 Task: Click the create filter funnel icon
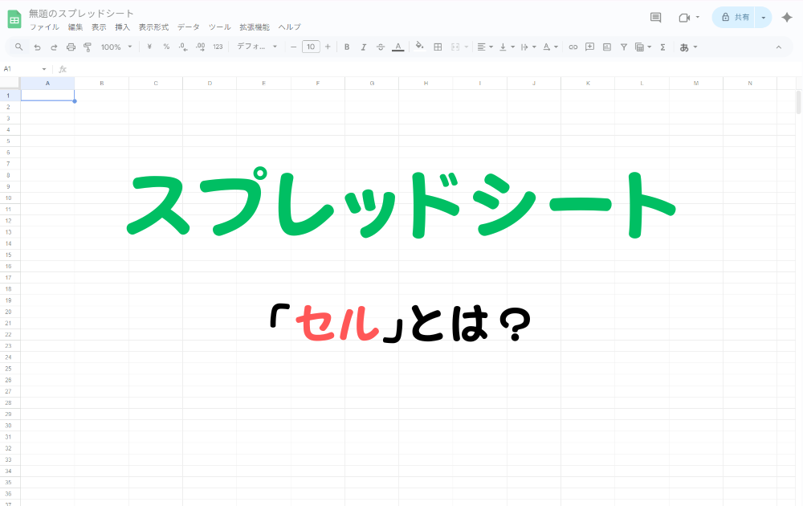tap(624, 47)
